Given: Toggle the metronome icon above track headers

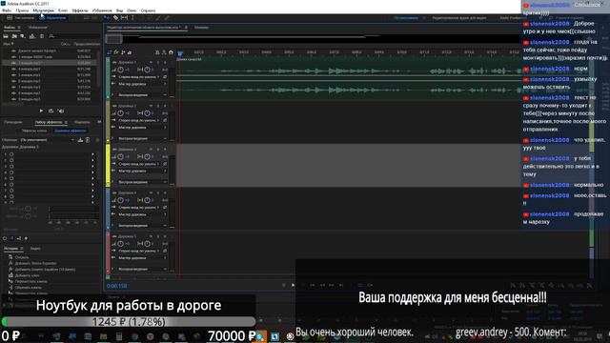Looking at the screenshot, I should point(157,52).
